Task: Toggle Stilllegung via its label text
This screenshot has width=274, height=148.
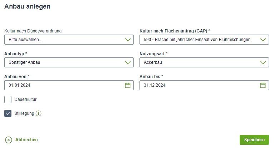Action: click(x=24, y=113)
